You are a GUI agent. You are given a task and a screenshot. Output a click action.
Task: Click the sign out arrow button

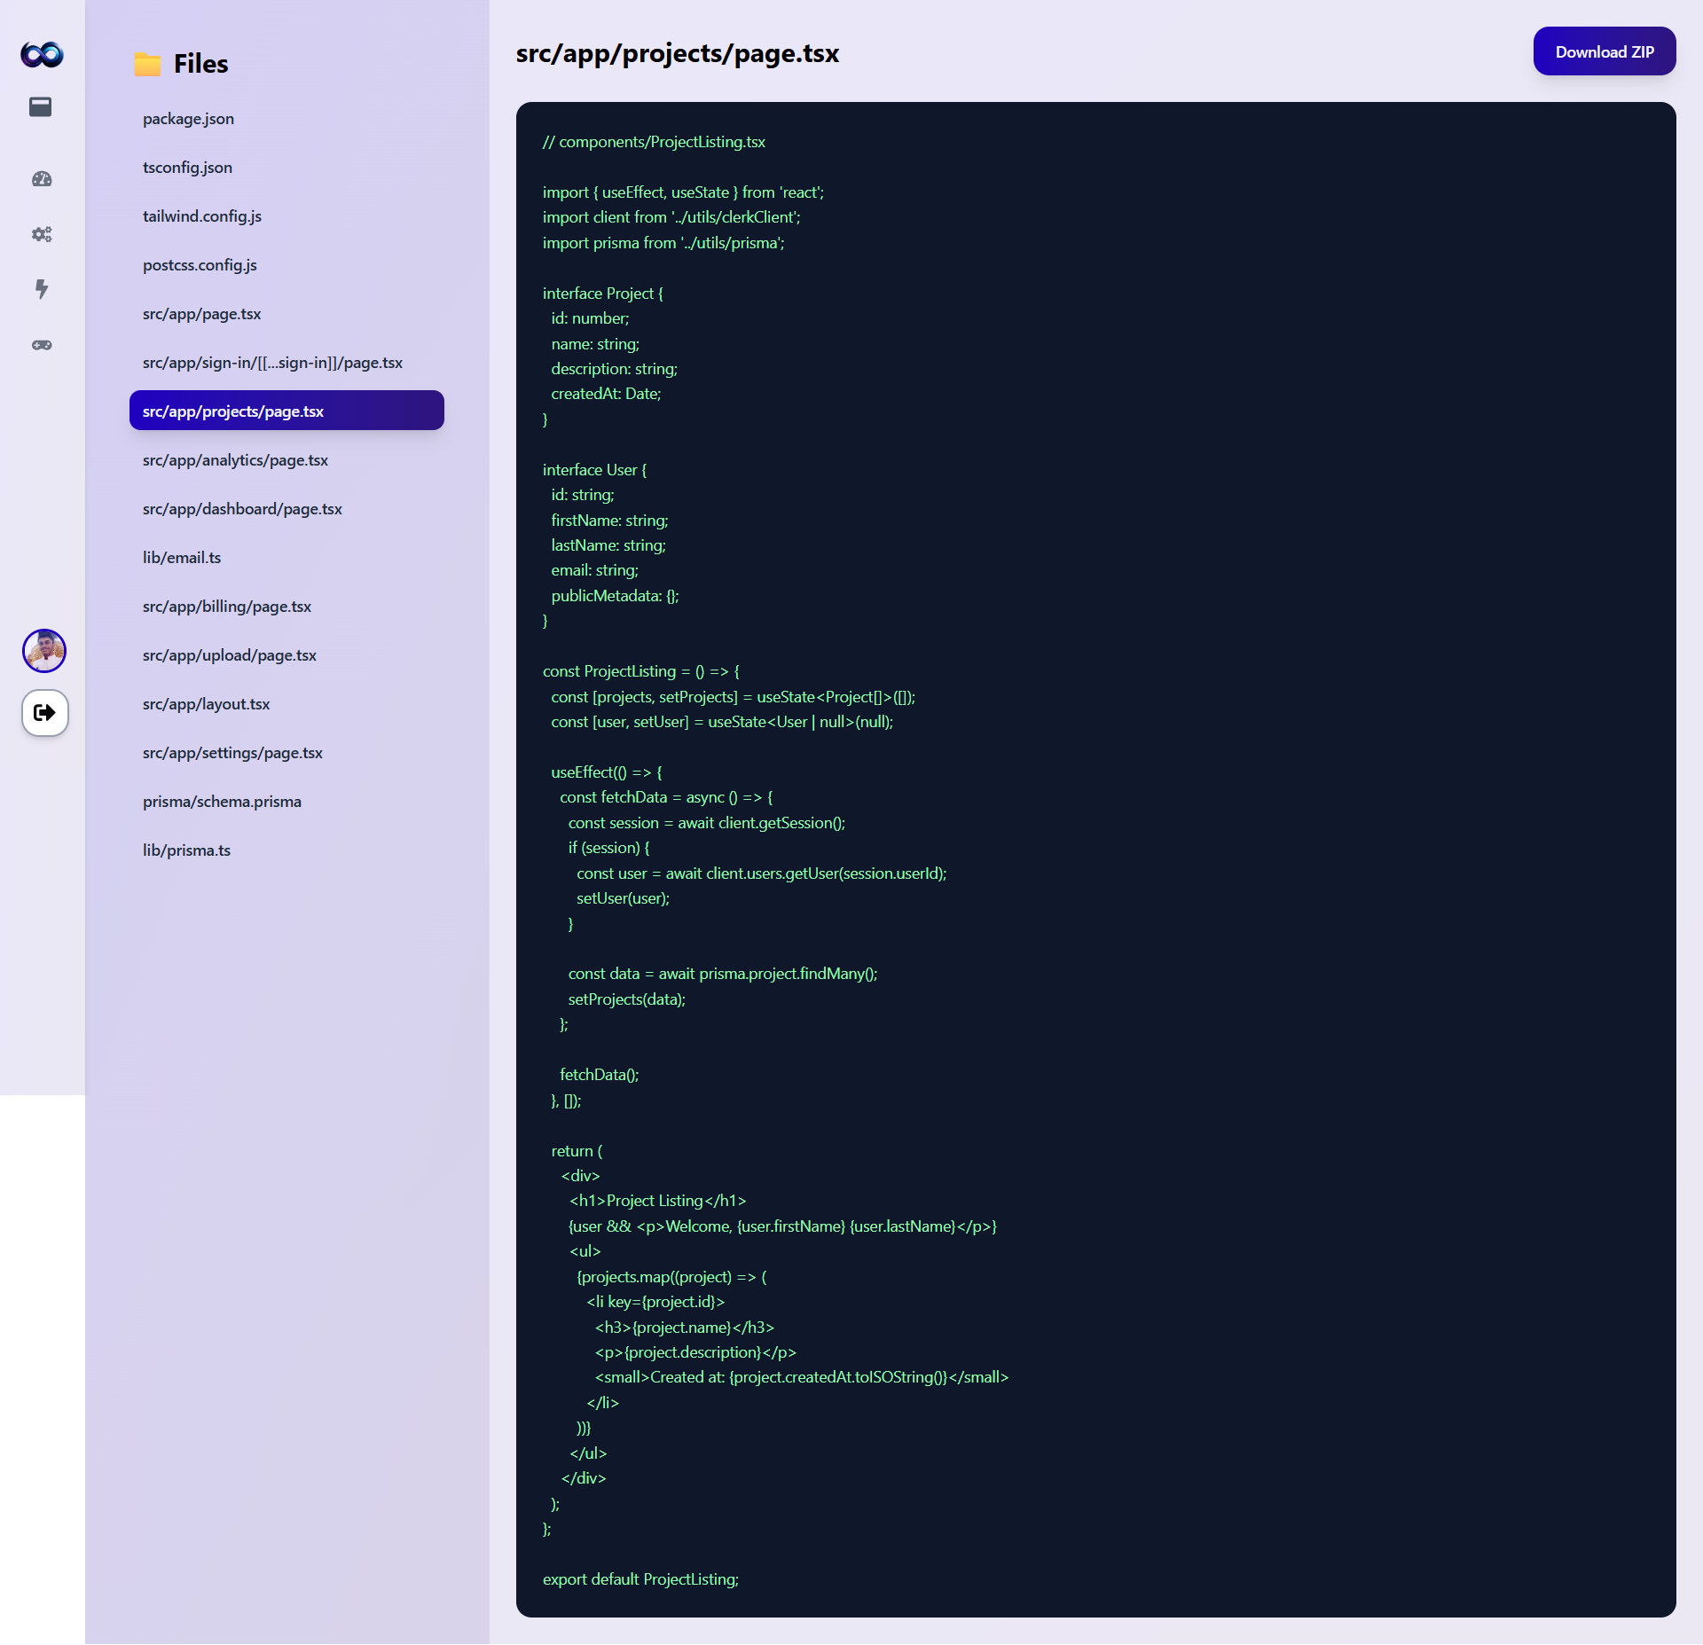[x=44, y=712]
